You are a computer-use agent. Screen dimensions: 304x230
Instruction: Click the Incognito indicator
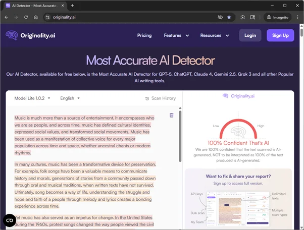pyautogui.click(x=277, y=17)
